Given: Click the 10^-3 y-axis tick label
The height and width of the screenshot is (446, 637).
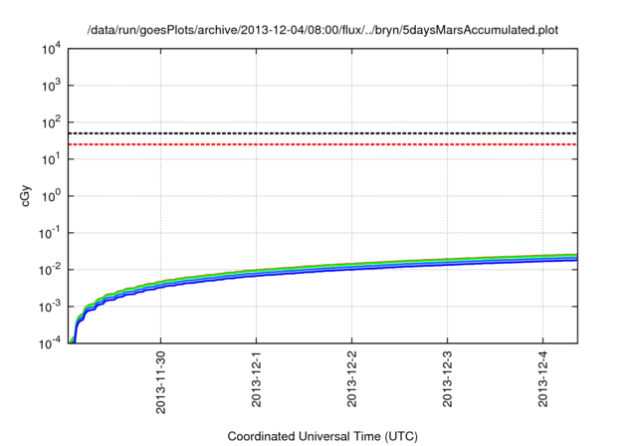Looking at the screenshot, I should tap(50, 307).
